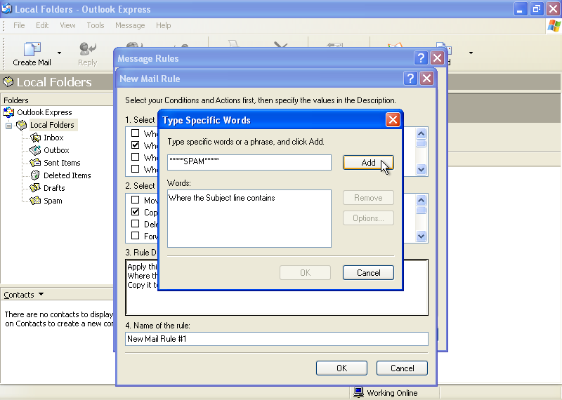Toggle the 'For...' action checkbox
The image size is (562, 400).
click(x=135, y=236)
